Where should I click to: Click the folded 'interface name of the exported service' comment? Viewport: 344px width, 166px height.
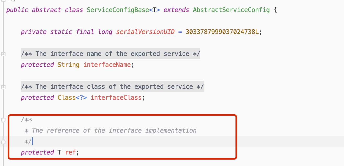pos(111,54)
